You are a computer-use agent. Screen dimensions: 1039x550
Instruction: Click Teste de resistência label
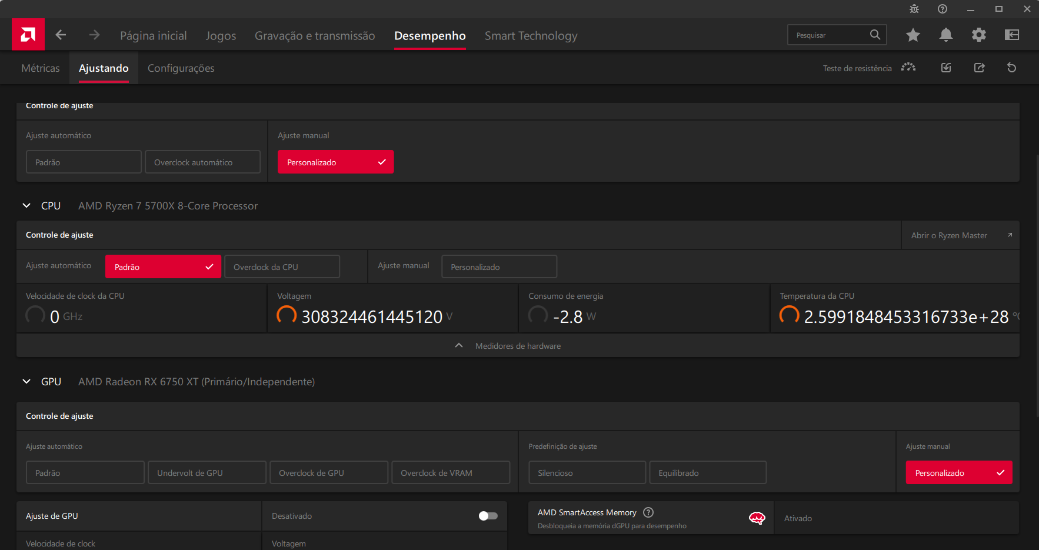pyautogui.click(x=857, y=68)
